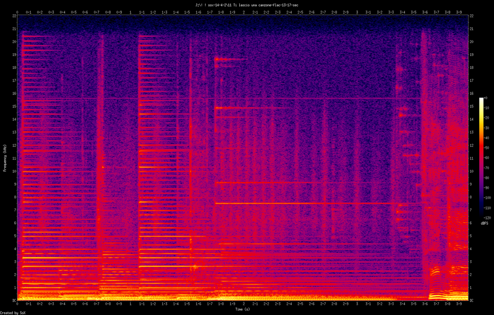Click the '-60' value on the dBFS scale
Image resolution: width=494 pixels, height=315 pixels.
click(x=486, y=157)
